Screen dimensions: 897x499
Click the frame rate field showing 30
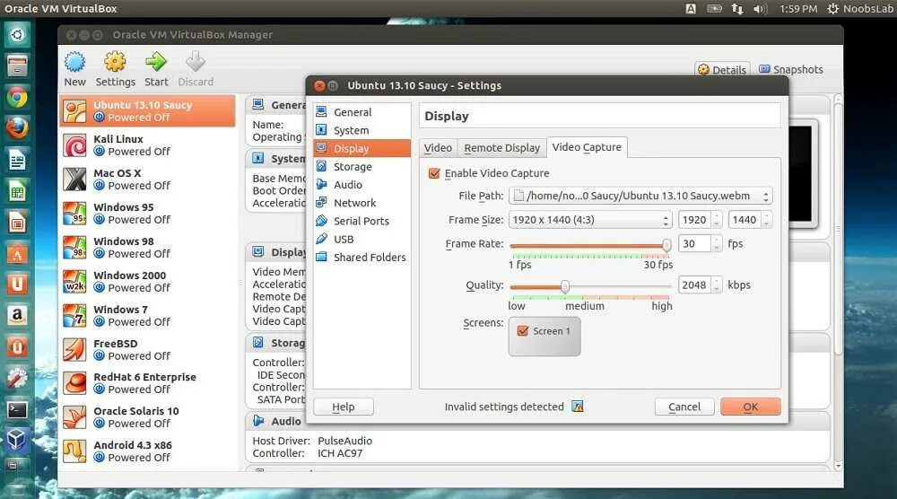coord(695,244)
